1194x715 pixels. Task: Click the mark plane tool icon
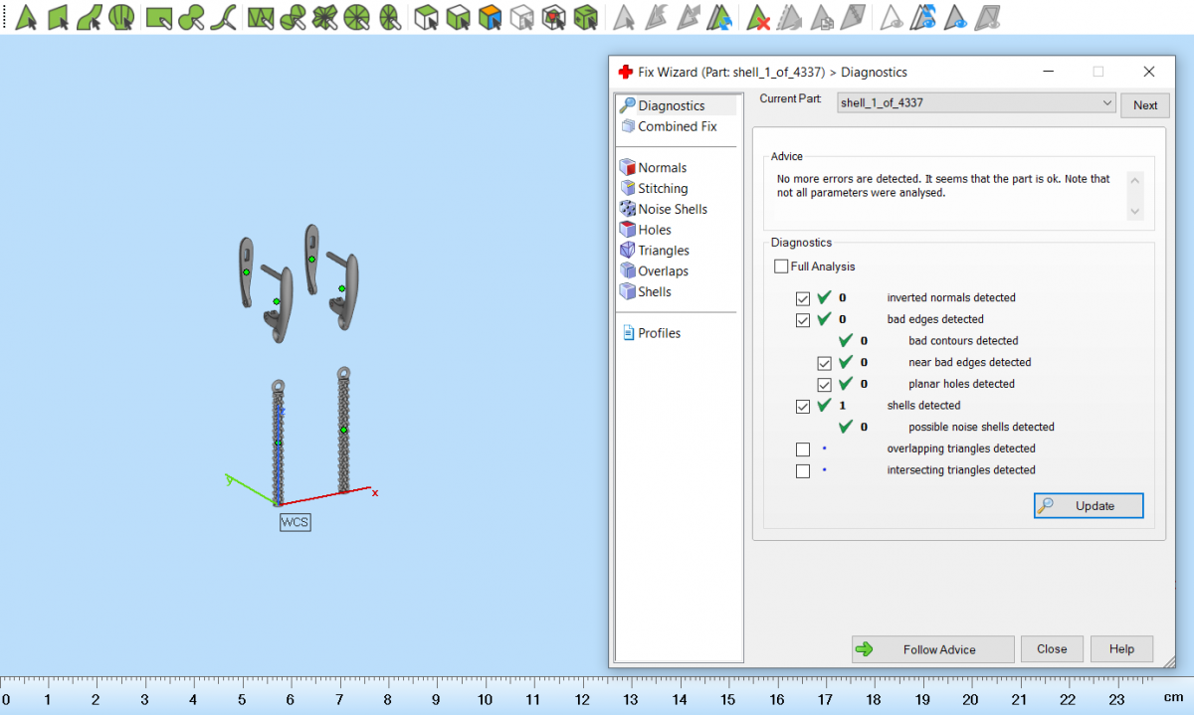(59, 17)
